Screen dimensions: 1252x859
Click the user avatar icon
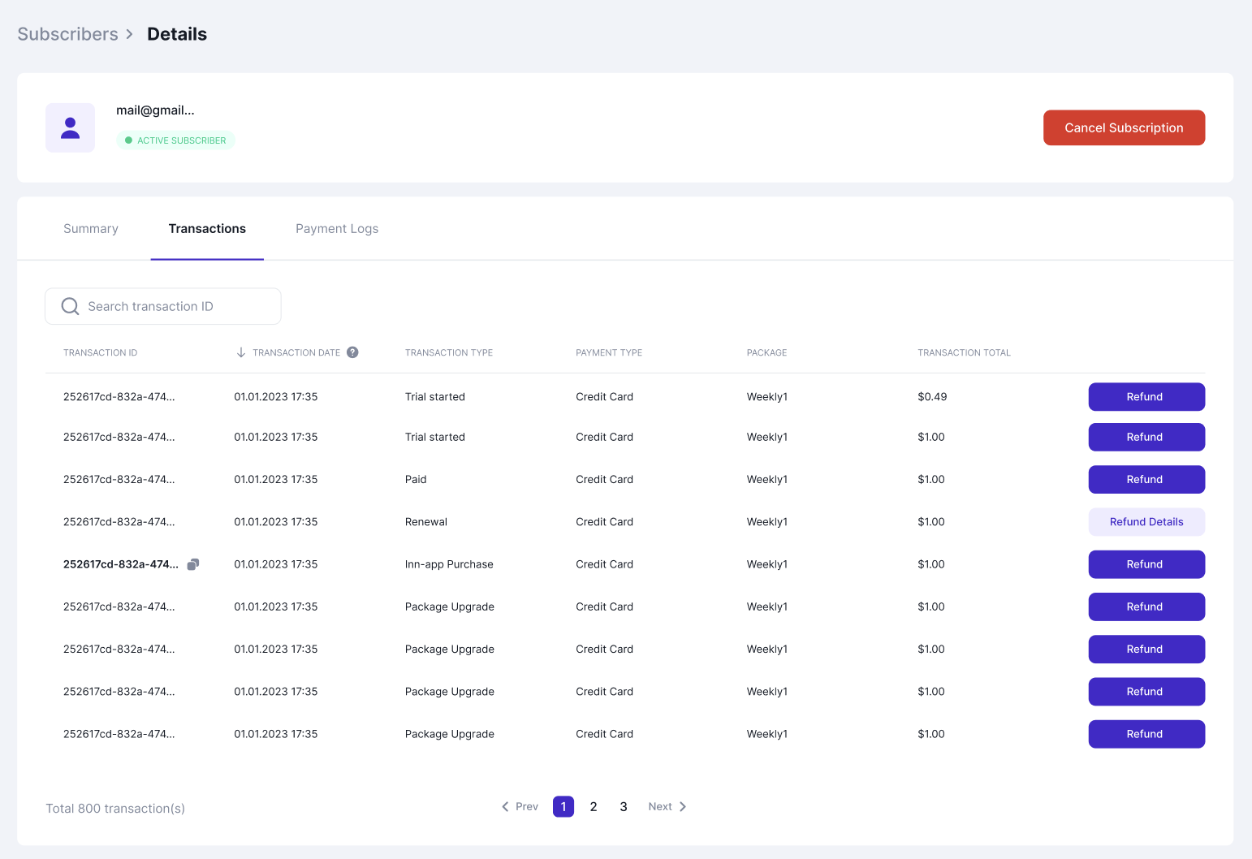click(x=70, y=127)
